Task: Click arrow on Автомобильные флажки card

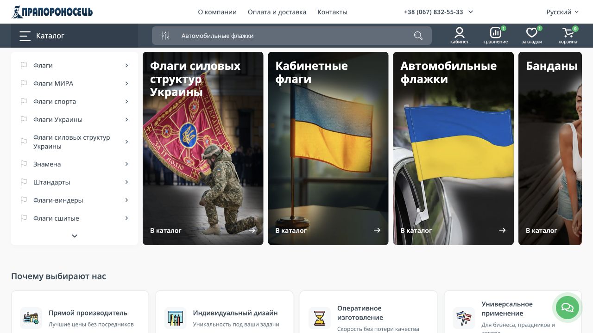Action: click(502, 230)
